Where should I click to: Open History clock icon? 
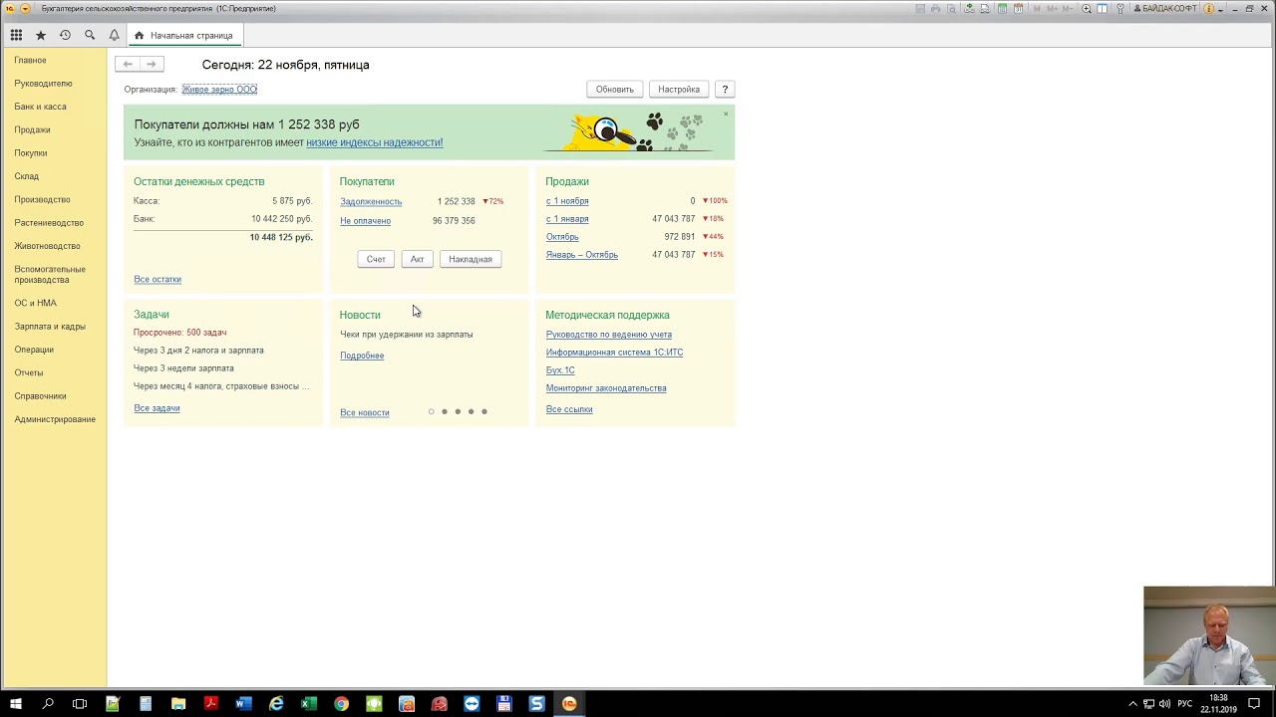tap(65, 35)
